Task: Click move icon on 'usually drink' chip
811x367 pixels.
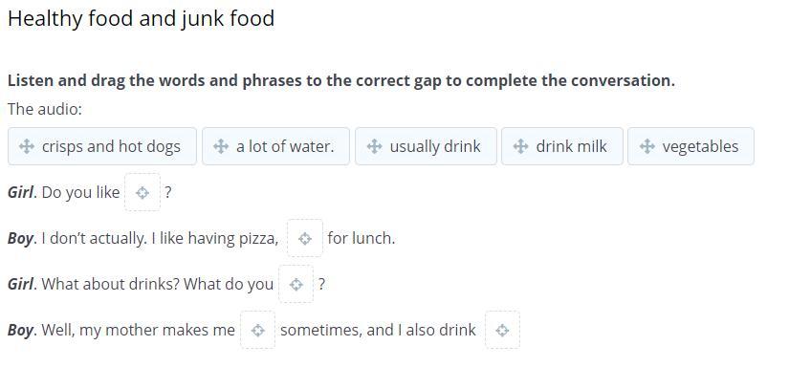Action: [374, 147]
